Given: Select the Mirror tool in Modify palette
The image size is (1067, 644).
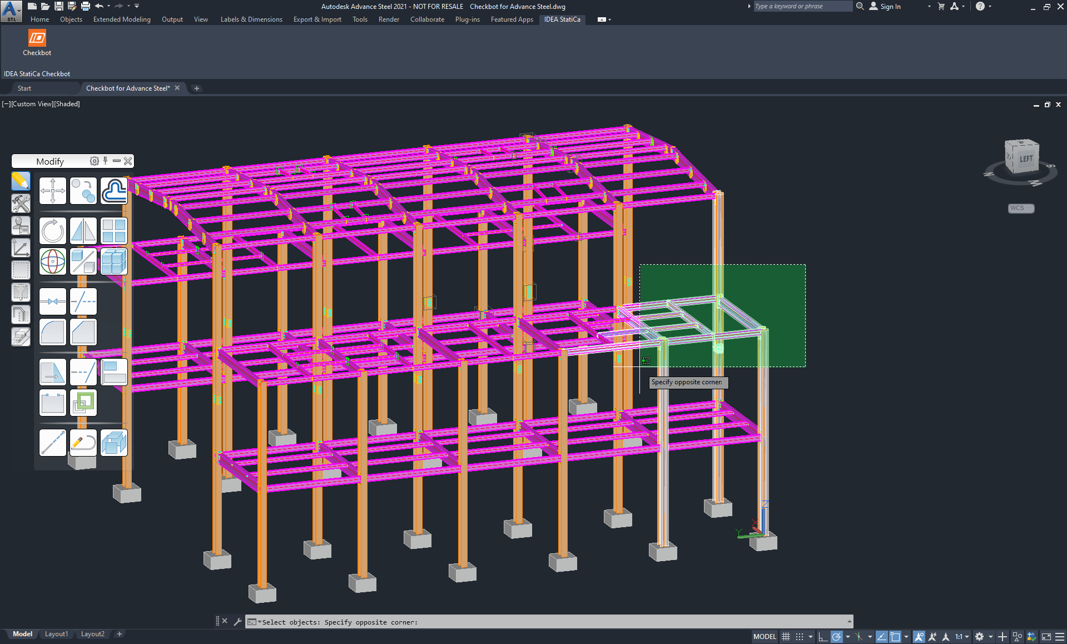Looking at the screenshot, I should click(83, 231).
